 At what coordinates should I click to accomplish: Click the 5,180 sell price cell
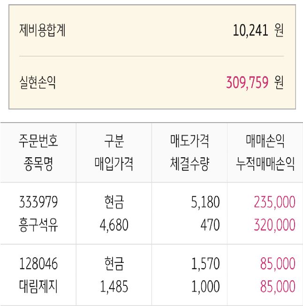coord(205,202)
